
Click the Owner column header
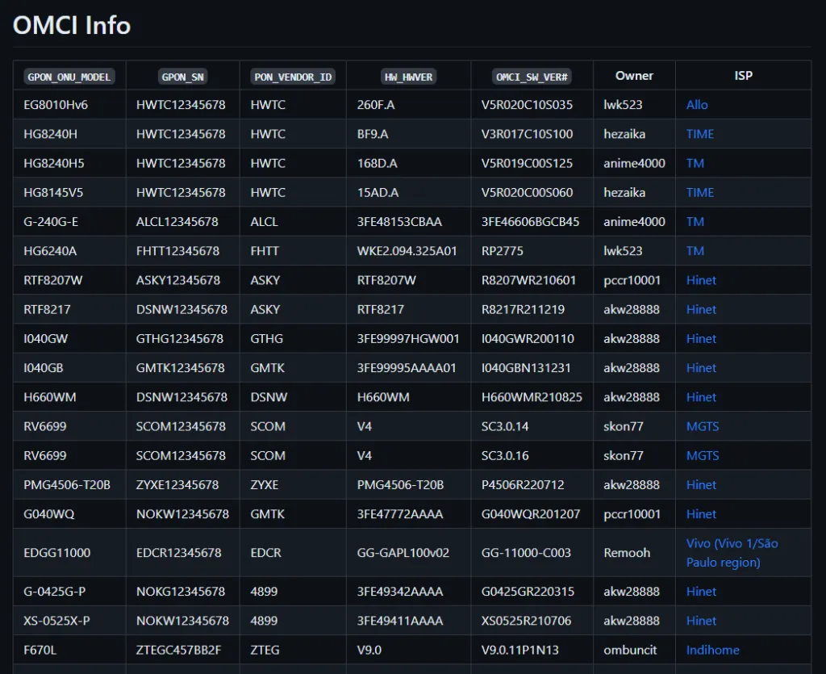(x=634, y=76)
